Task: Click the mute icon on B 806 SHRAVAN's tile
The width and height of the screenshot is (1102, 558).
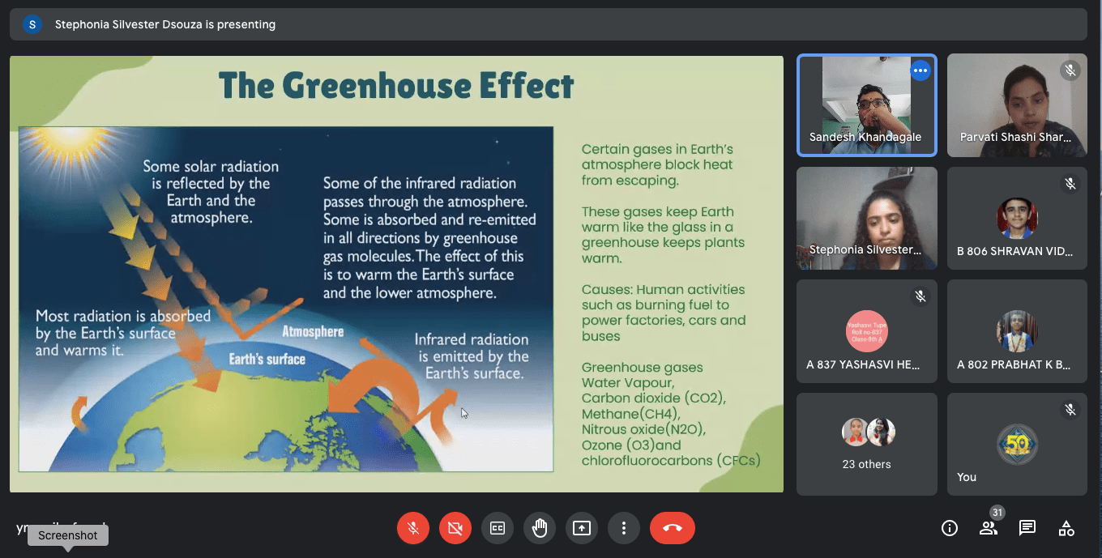Action: (1070, 183)
